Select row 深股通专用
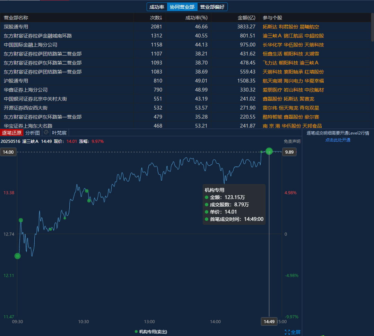374x336 pixels. pos(185,27)
